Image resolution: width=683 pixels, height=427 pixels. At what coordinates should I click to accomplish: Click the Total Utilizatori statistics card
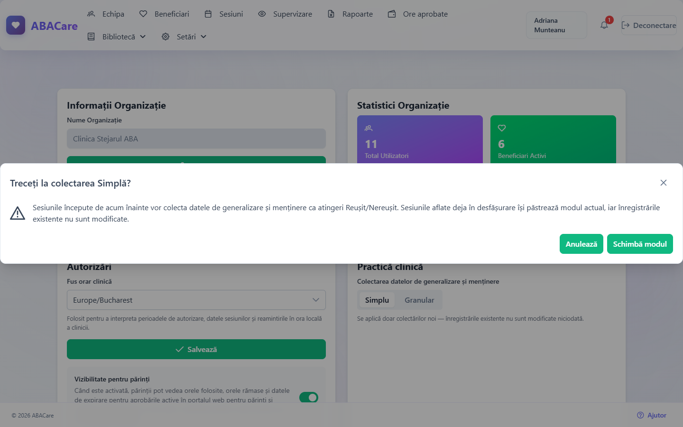420,139
